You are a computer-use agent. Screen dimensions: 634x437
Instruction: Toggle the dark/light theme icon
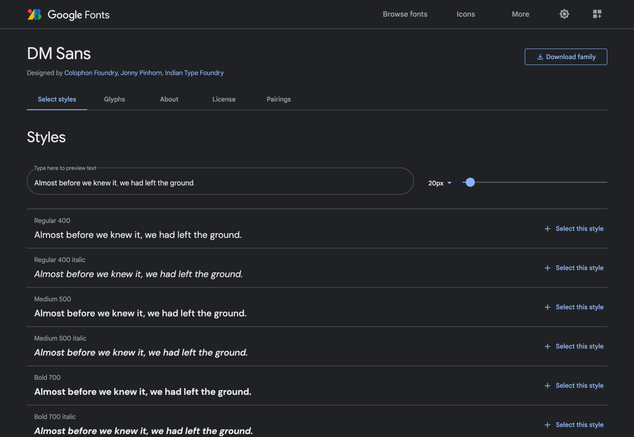click(x=564, y=14)
